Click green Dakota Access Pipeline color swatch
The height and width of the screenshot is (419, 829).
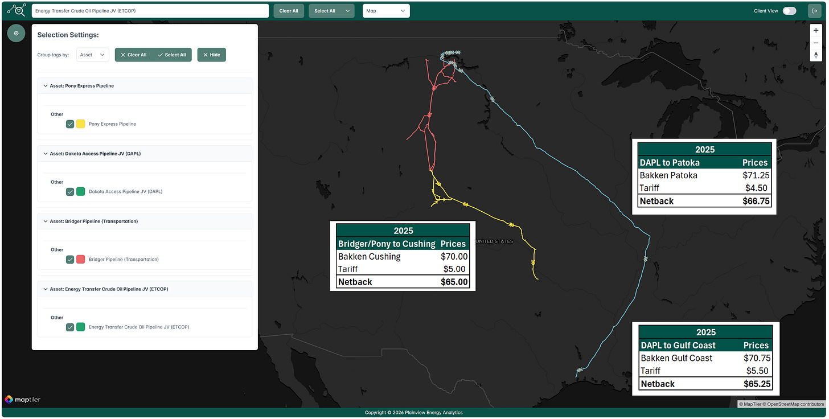81,191
